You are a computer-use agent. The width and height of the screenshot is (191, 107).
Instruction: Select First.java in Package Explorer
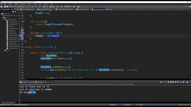[x=11, y=26]
